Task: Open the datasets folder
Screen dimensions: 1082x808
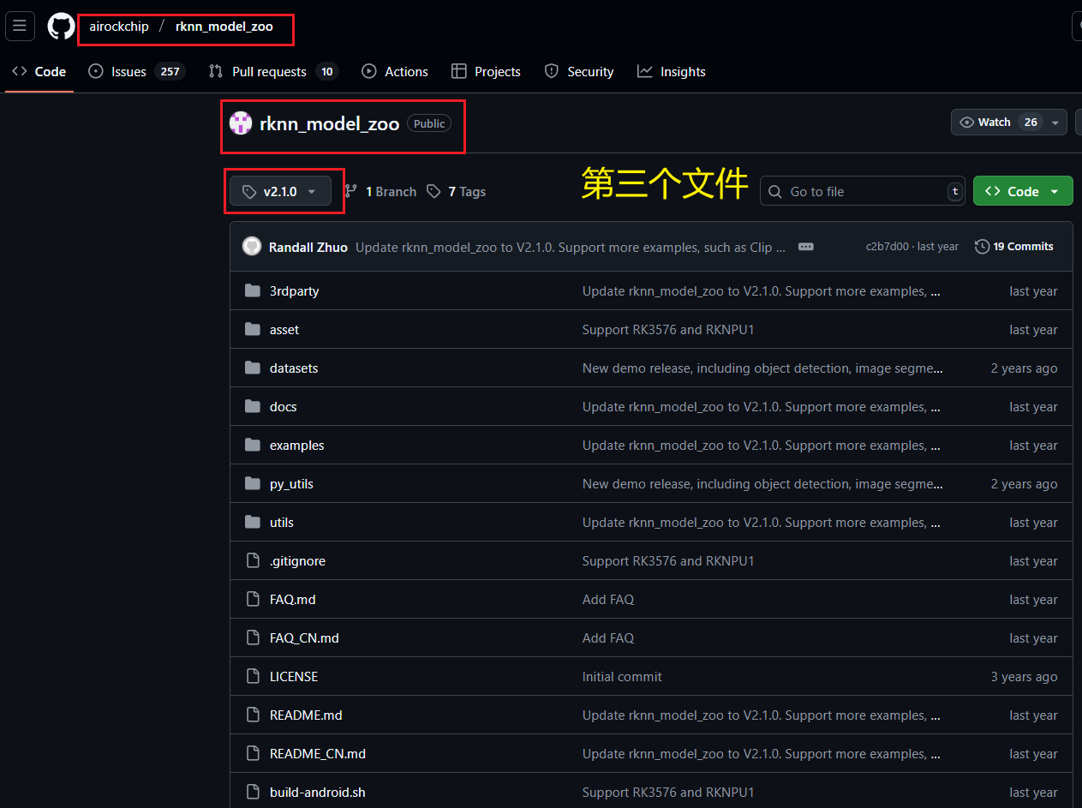Action: point(294,368)
